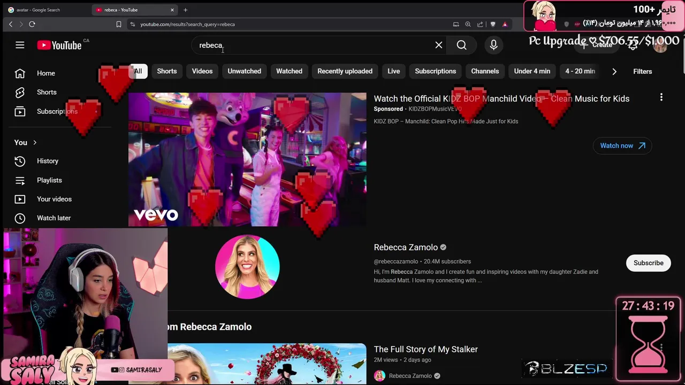Image resolution: width=685 pixels, height=385 pixels.
Task: Choose the Subscriptions filter chip
Action: 436,71
